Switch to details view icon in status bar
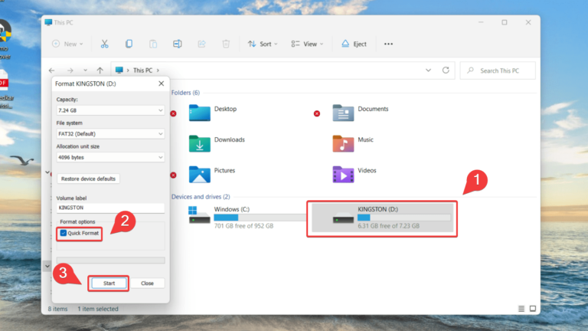 pyautogui.click(x=521, y=309)
